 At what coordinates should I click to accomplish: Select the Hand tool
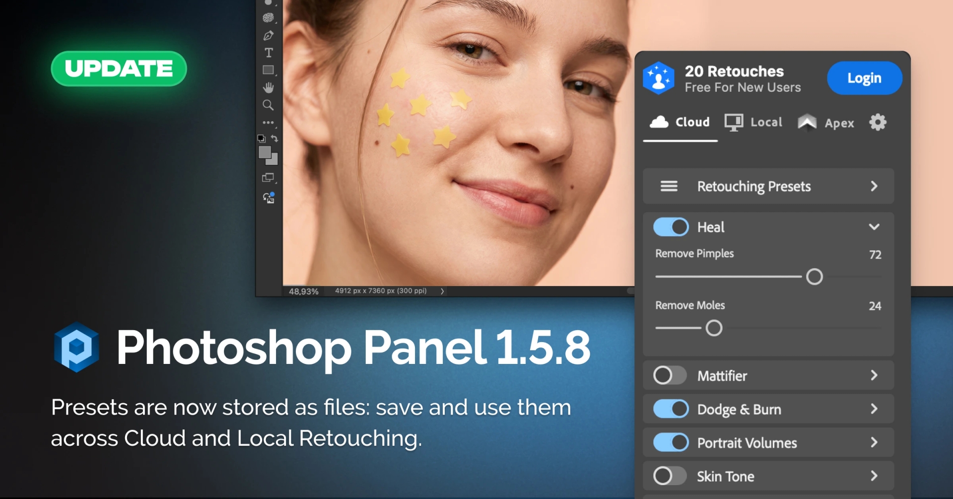tap(268, 88)
